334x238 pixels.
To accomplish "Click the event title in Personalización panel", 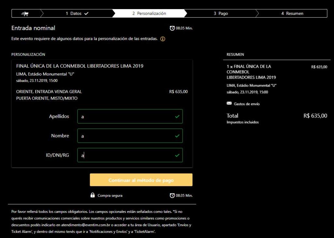I will (x=80, y=66).
